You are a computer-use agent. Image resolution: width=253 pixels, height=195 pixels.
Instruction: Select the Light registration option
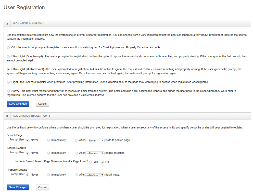[8, 82]
